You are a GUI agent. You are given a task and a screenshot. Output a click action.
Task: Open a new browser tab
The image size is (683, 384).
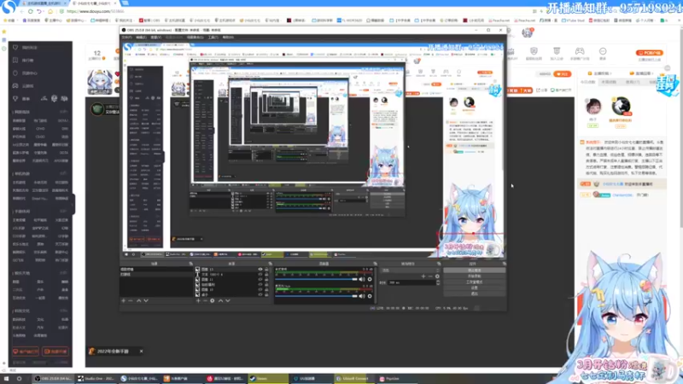[x=125, y=3]
